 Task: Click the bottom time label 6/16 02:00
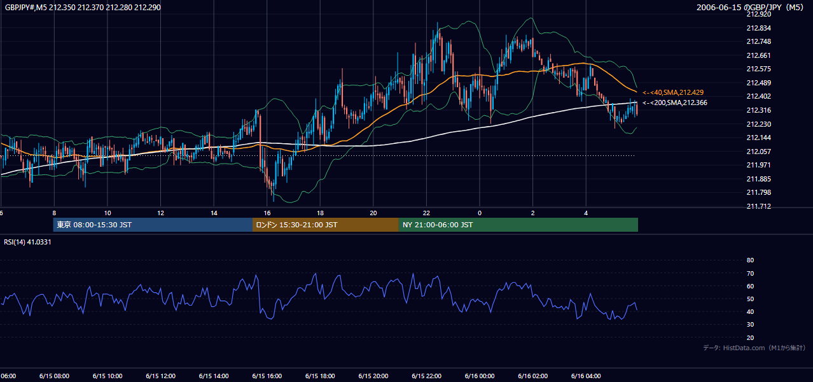[x=533, y=376]
